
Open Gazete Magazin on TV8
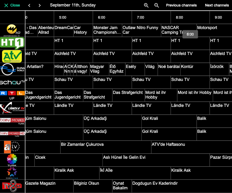coord(49,186)
